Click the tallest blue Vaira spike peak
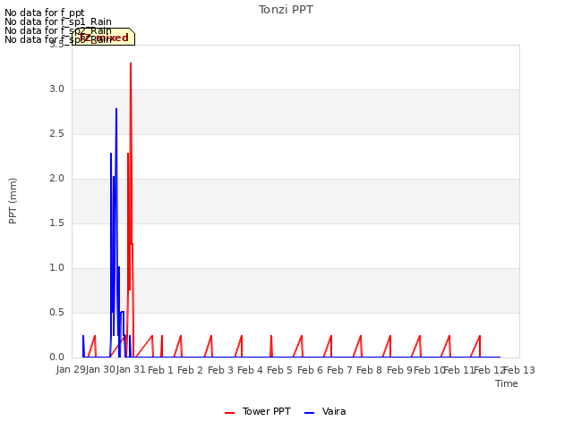Screen dimensions: 573x429 click(116, 109)
